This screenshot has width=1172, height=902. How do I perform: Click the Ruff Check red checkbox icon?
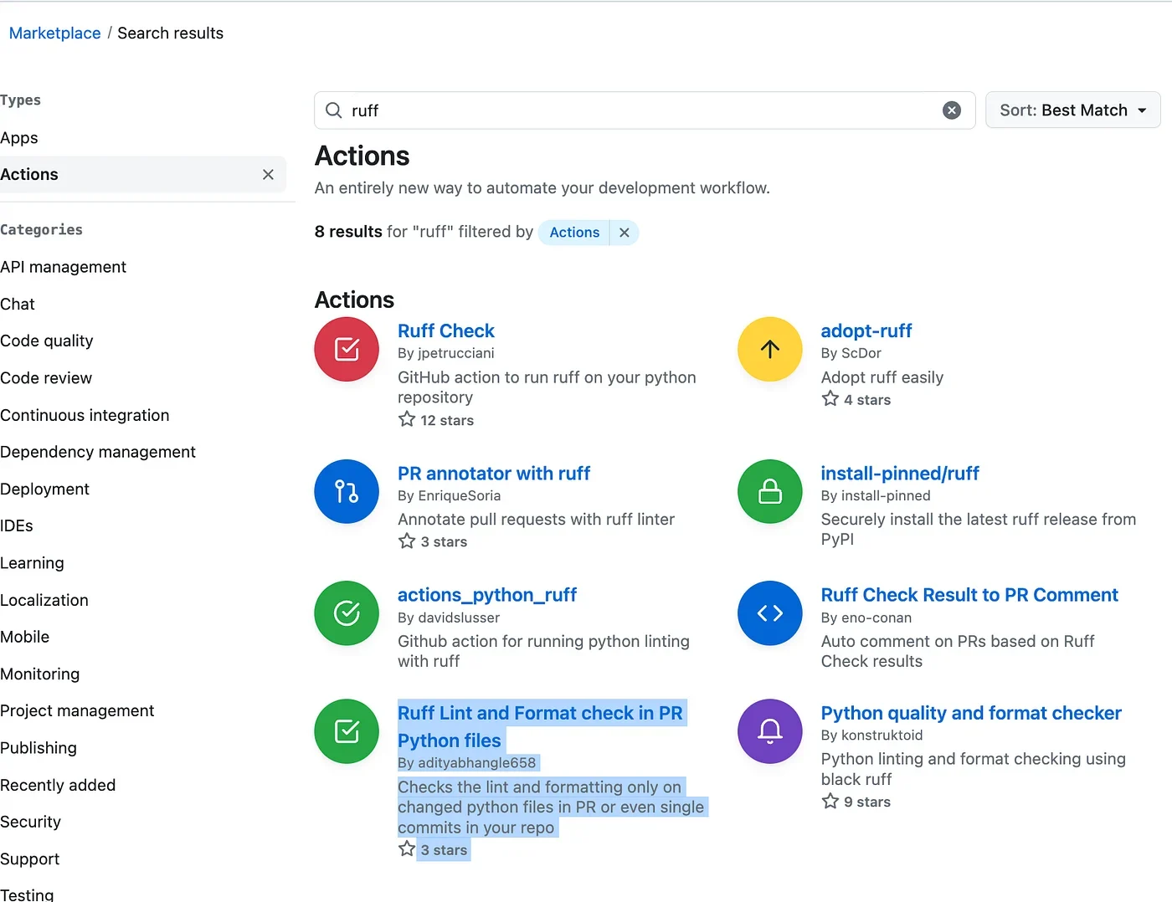click(347, 349)
